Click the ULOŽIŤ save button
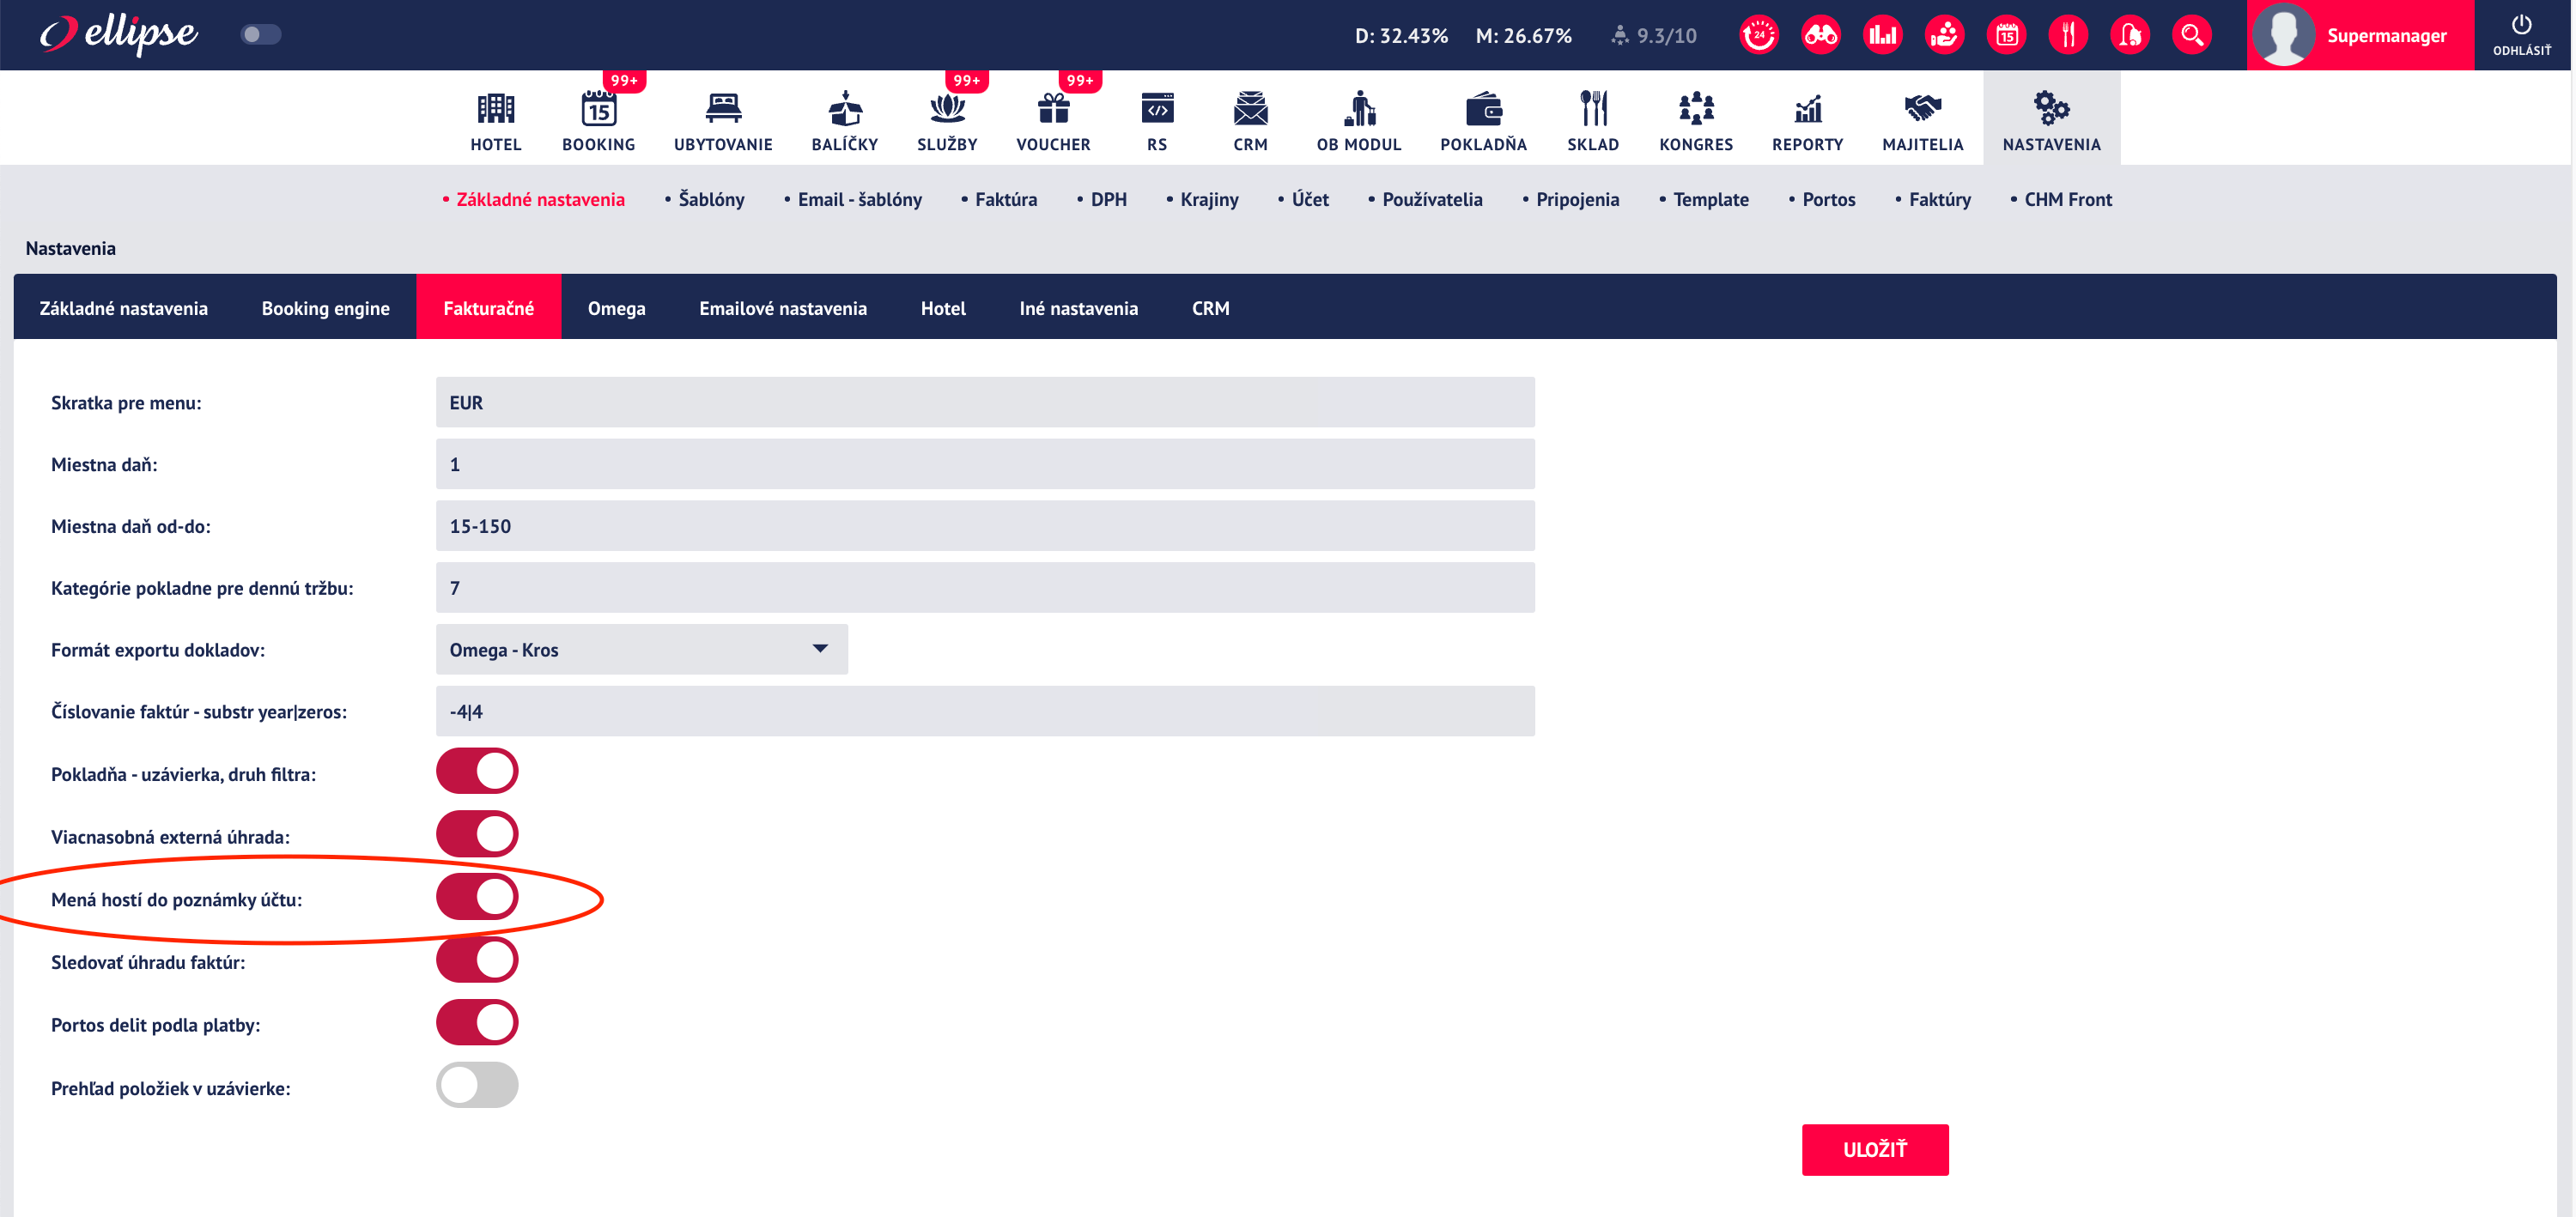Image resolution: width=2576 pixels, height=1217 pixels. (1875, 1150)
